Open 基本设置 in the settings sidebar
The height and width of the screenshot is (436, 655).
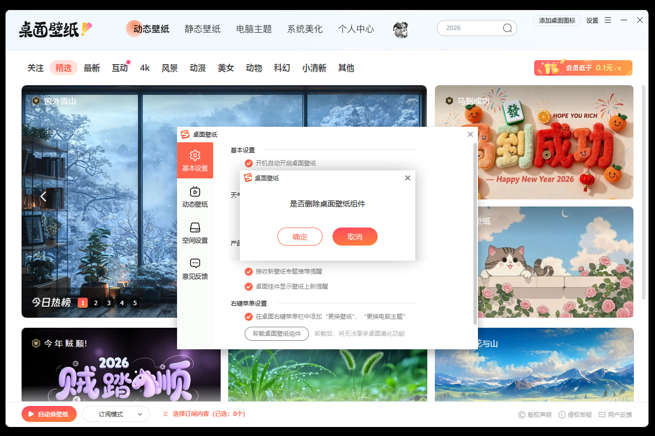point(195,160)
